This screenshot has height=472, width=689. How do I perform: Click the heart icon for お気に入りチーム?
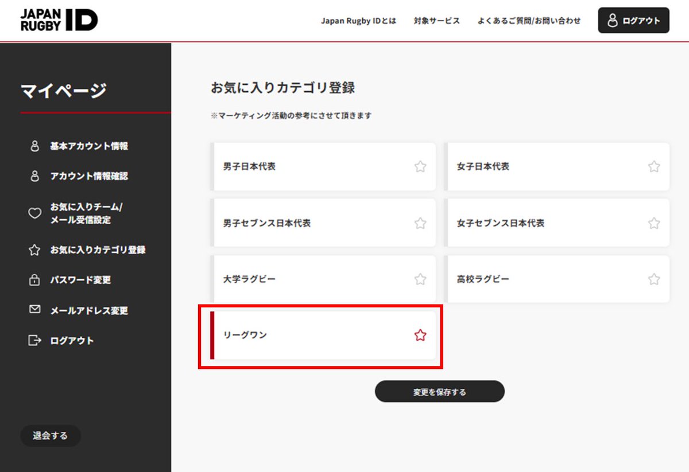(x=34, y=213)
